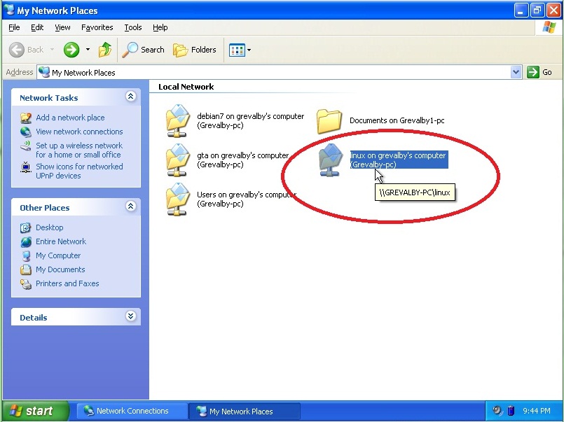This screenshot has width=564, height=422.
Task: Expand the Address bar dropdown
Action: point(516,72)
